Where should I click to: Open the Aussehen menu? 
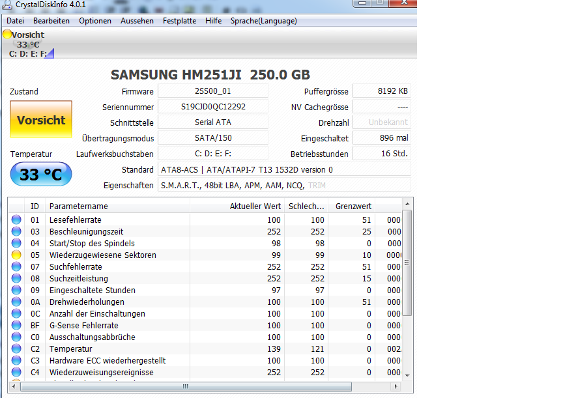click(x=137, y=21)
